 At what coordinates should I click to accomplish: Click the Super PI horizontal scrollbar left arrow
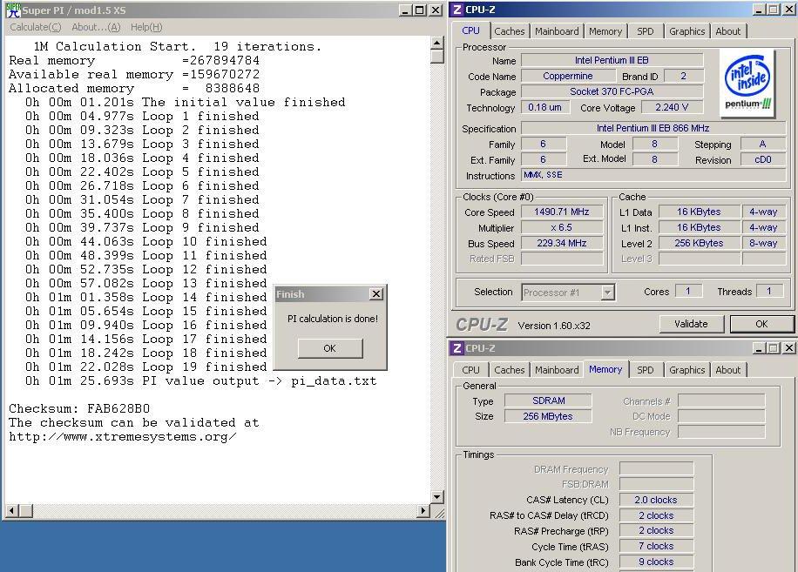pyautogui.click(x=11, y=510)
